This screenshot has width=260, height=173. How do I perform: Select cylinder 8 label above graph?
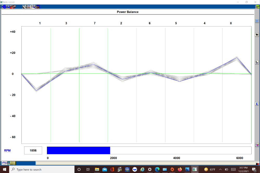[231, 23]
